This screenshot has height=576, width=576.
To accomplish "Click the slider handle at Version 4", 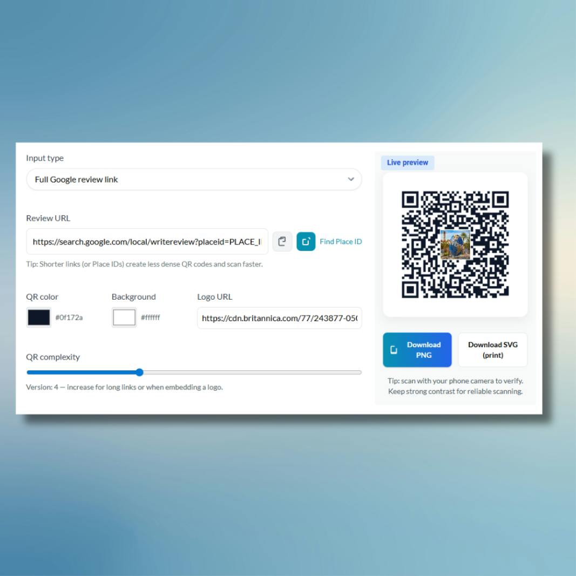I will (139, 372).
